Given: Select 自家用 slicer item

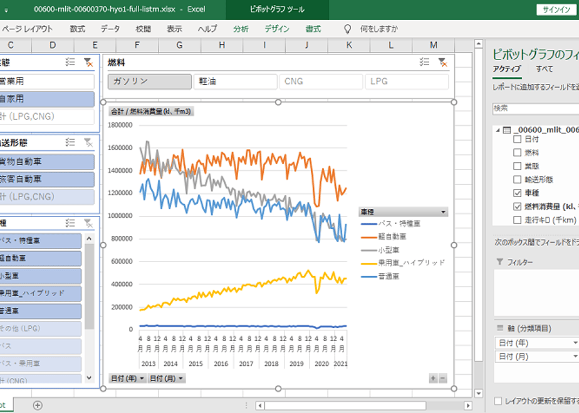Looking at the screenshot, I should click(x=47, y=99).
